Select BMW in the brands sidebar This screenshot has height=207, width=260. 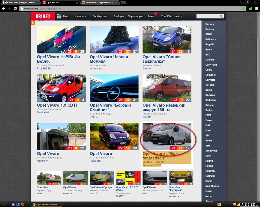(209, 34)
